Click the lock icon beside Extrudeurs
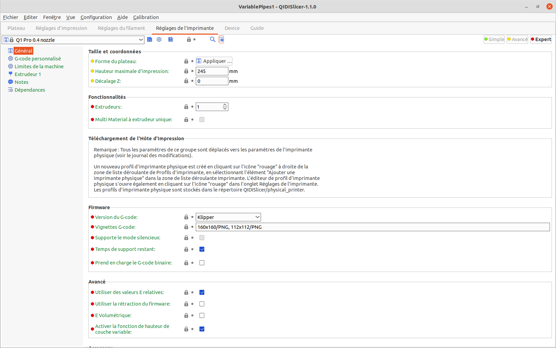Screen dimensions: 556x348 (x=186, y=107)
